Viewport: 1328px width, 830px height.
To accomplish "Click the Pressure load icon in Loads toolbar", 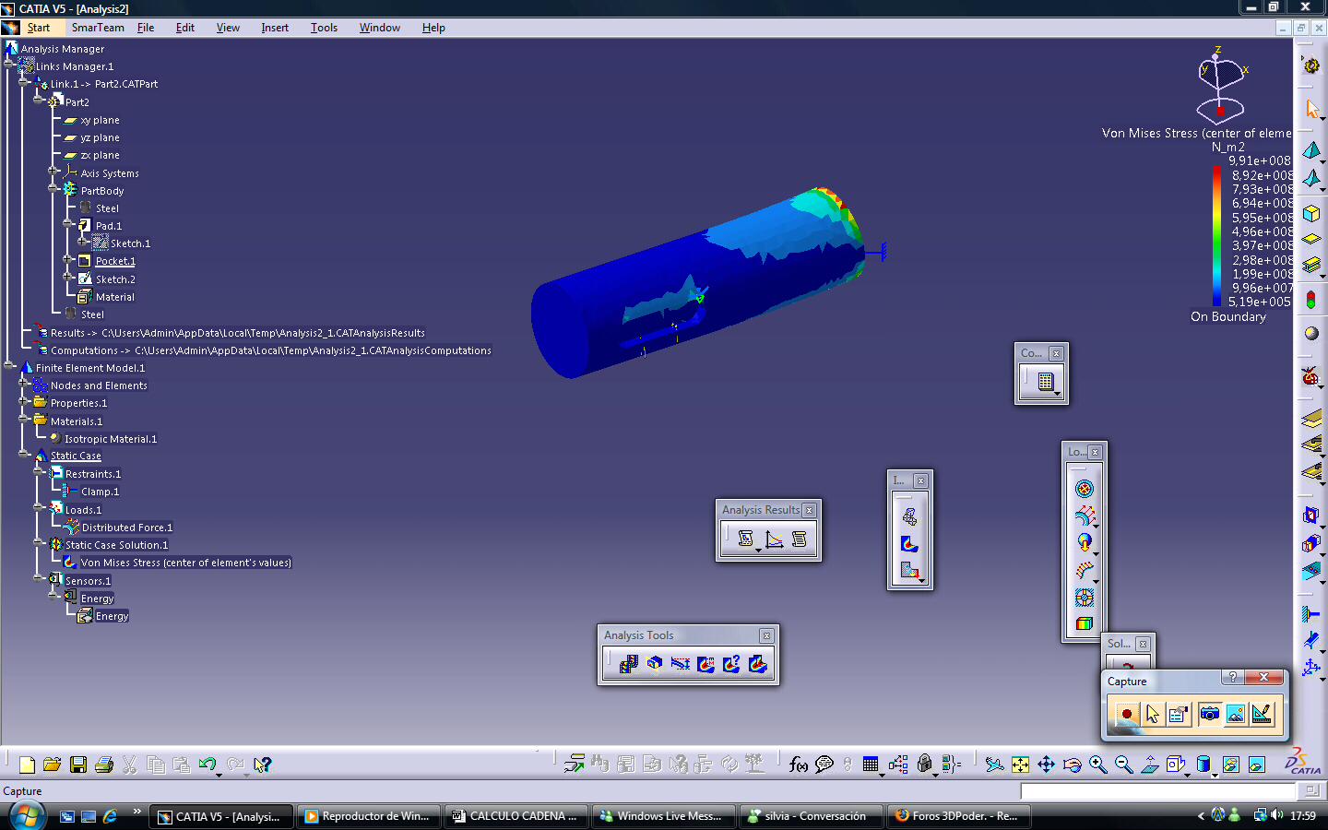I will [x=1085, y=489].
